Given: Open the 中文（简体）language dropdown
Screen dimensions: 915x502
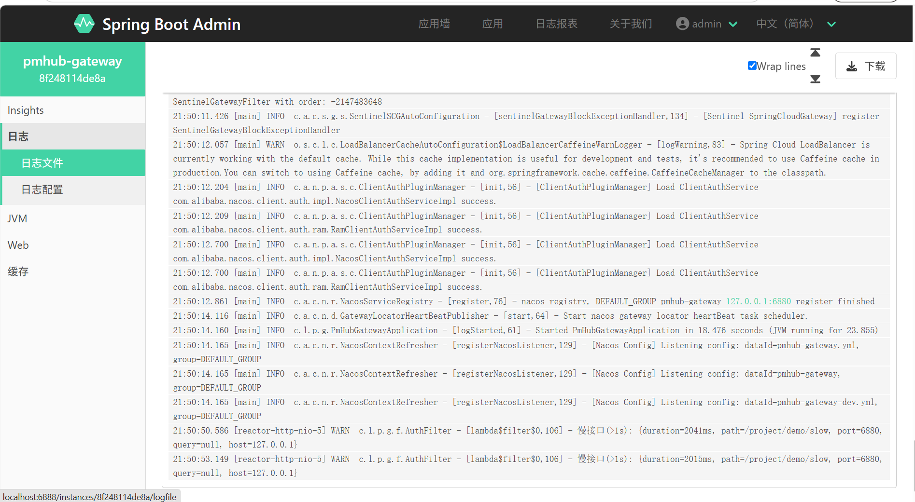Looking at the screenshot, I should point(796,24).
